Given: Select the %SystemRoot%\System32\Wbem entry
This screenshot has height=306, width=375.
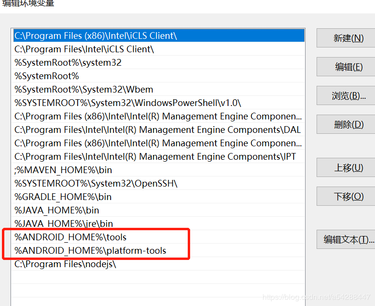Looking at the screenshot, I should click(158, 89).
